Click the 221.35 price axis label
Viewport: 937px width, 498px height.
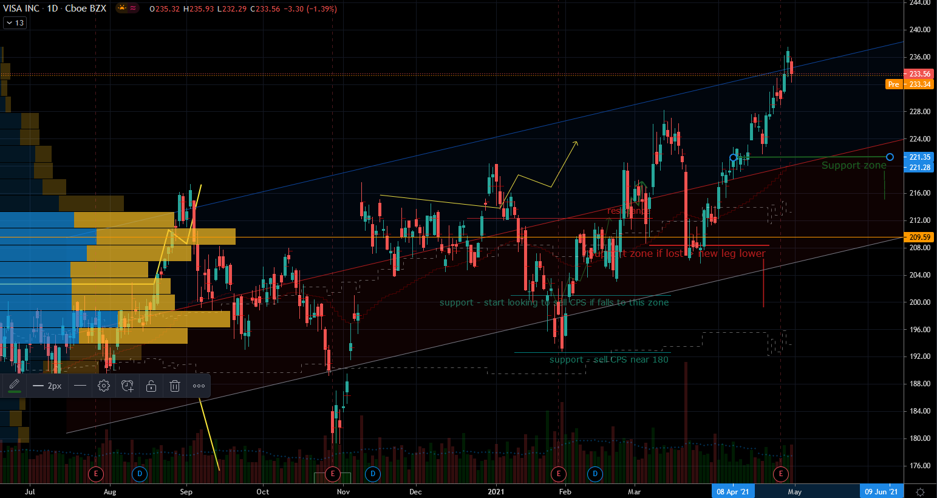(x=920, y=157)
